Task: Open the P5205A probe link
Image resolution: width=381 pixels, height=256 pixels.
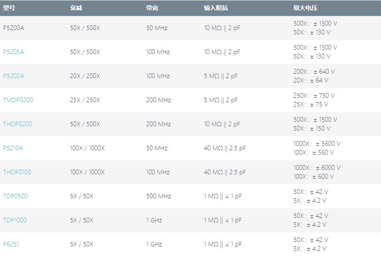Action: click(13, 52)
